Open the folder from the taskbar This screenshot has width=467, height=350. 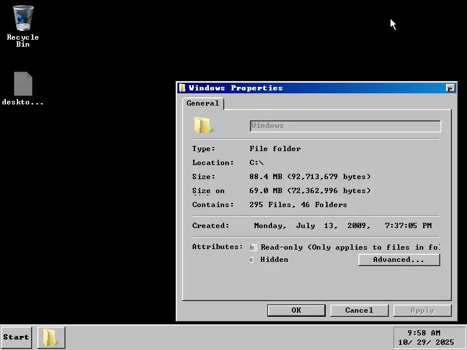[x=50, y=337]
